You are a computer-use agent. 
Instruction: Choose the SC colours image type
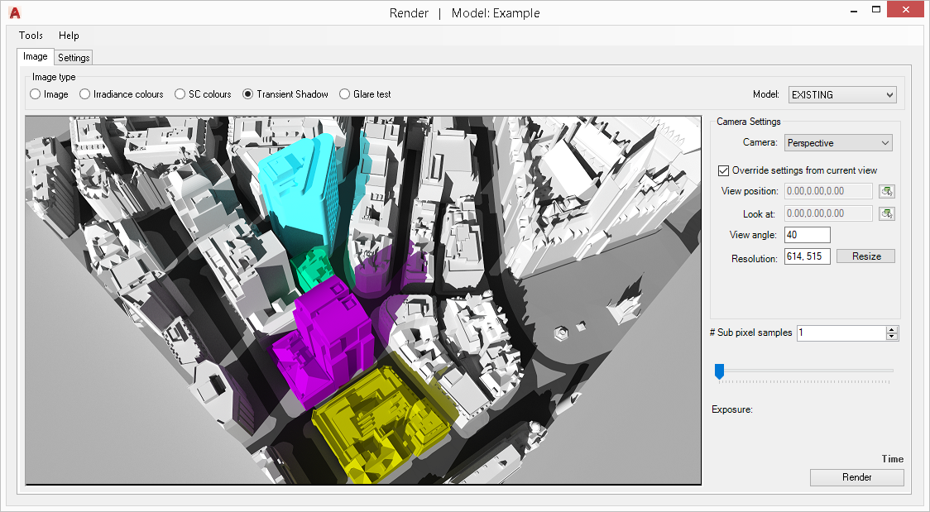180,94
